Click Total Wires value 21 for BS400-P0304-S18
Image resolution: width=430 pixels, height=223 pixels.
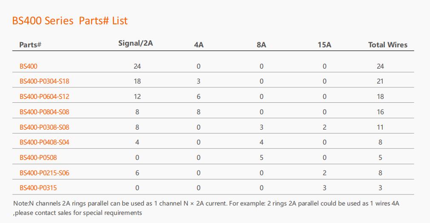point(380,81)
